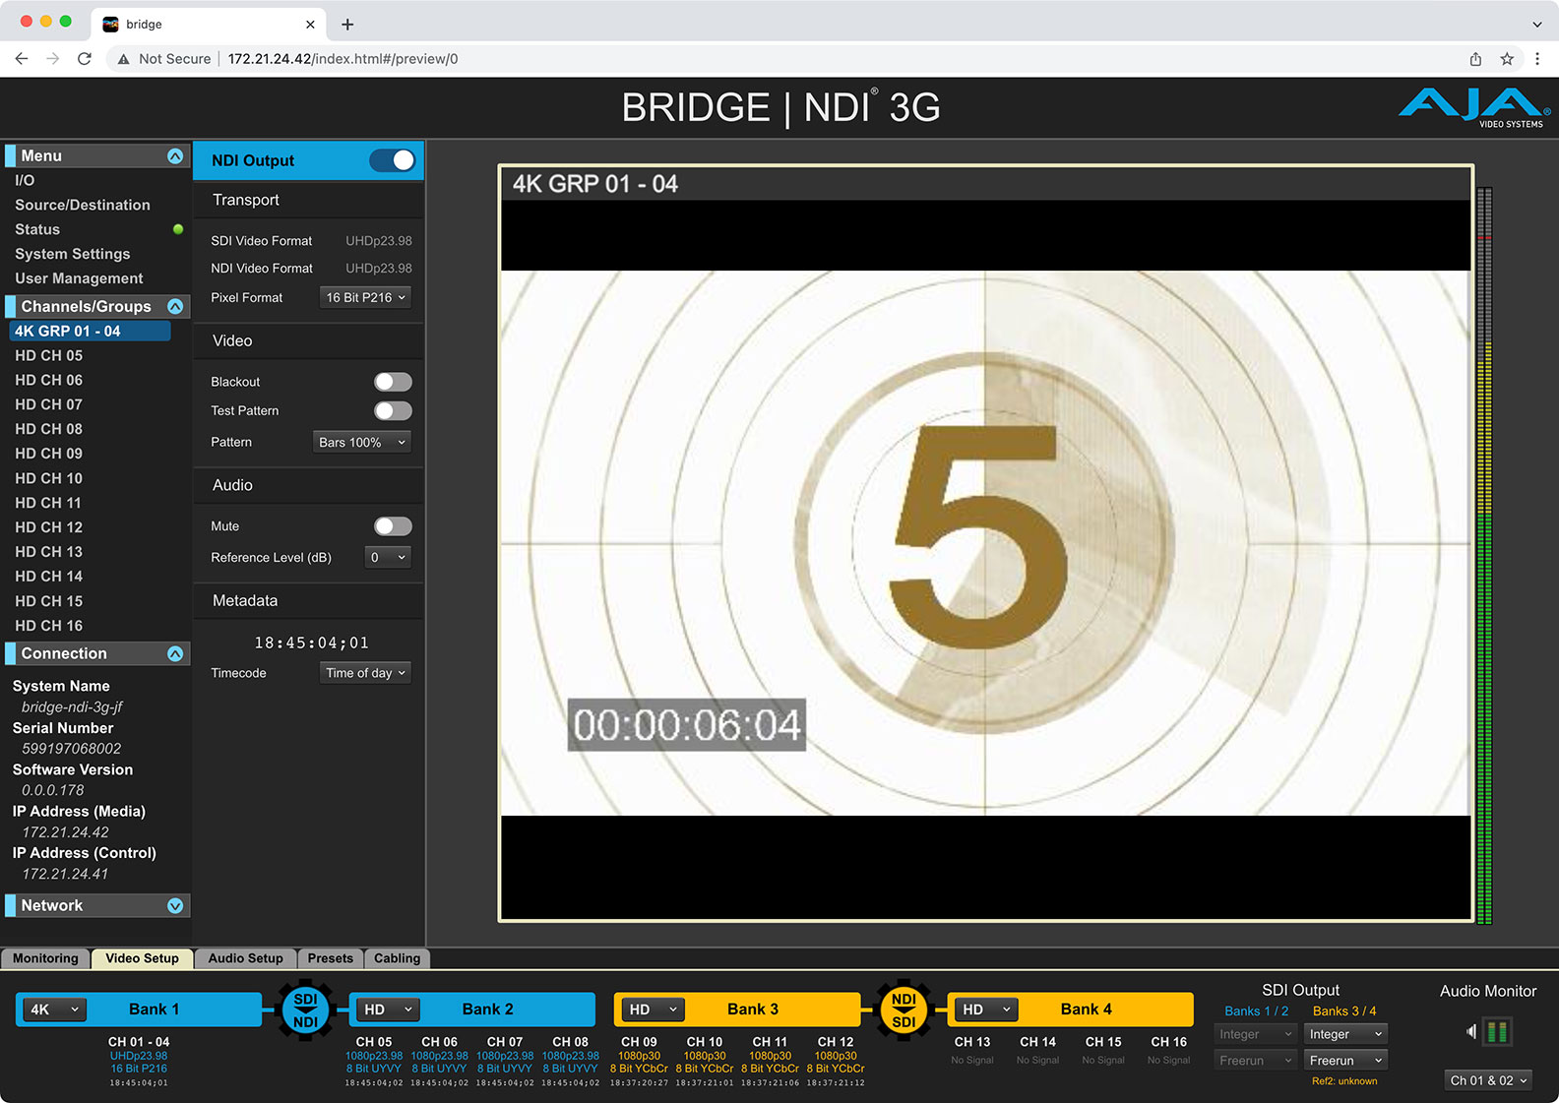
Task: Enable the Test Pattern toggle
Action: [x=393, y=411]
